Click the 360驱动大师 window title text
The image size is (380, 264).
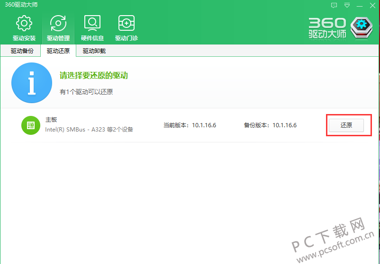pos(21,5)
